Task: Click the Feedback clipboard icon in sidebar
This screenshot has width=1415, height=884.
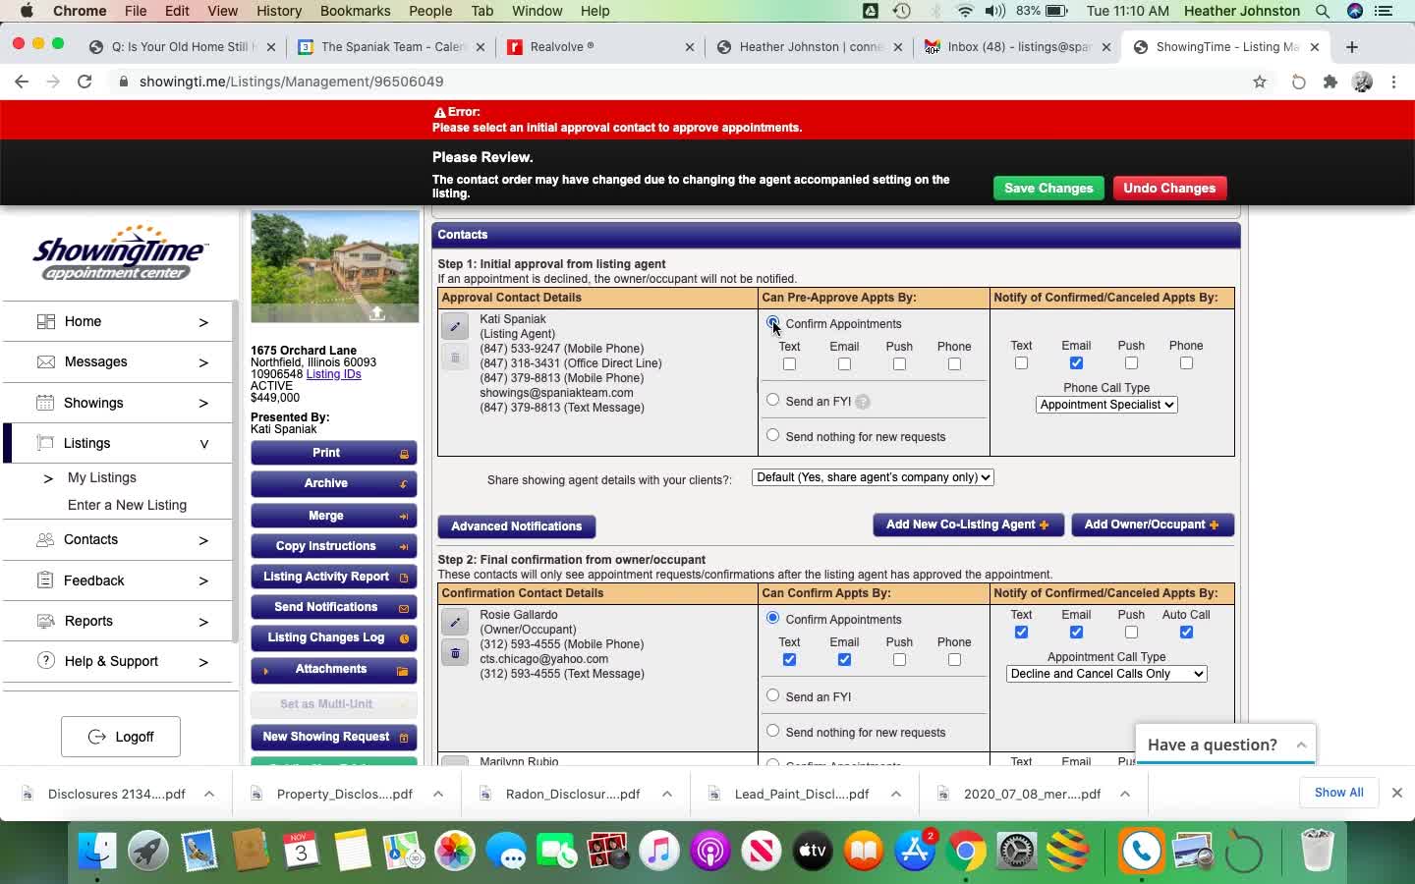Action: coord(45,580)
